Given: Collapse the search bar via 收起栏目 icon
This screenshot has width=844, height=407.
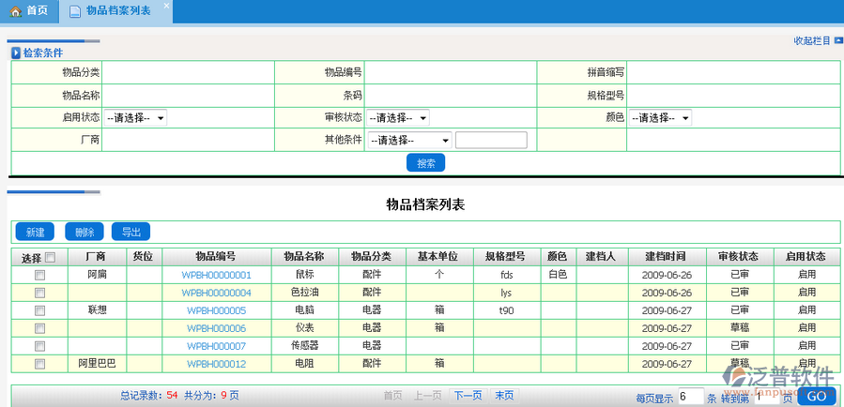Looking at the screenshot, I should pos(836,40).
